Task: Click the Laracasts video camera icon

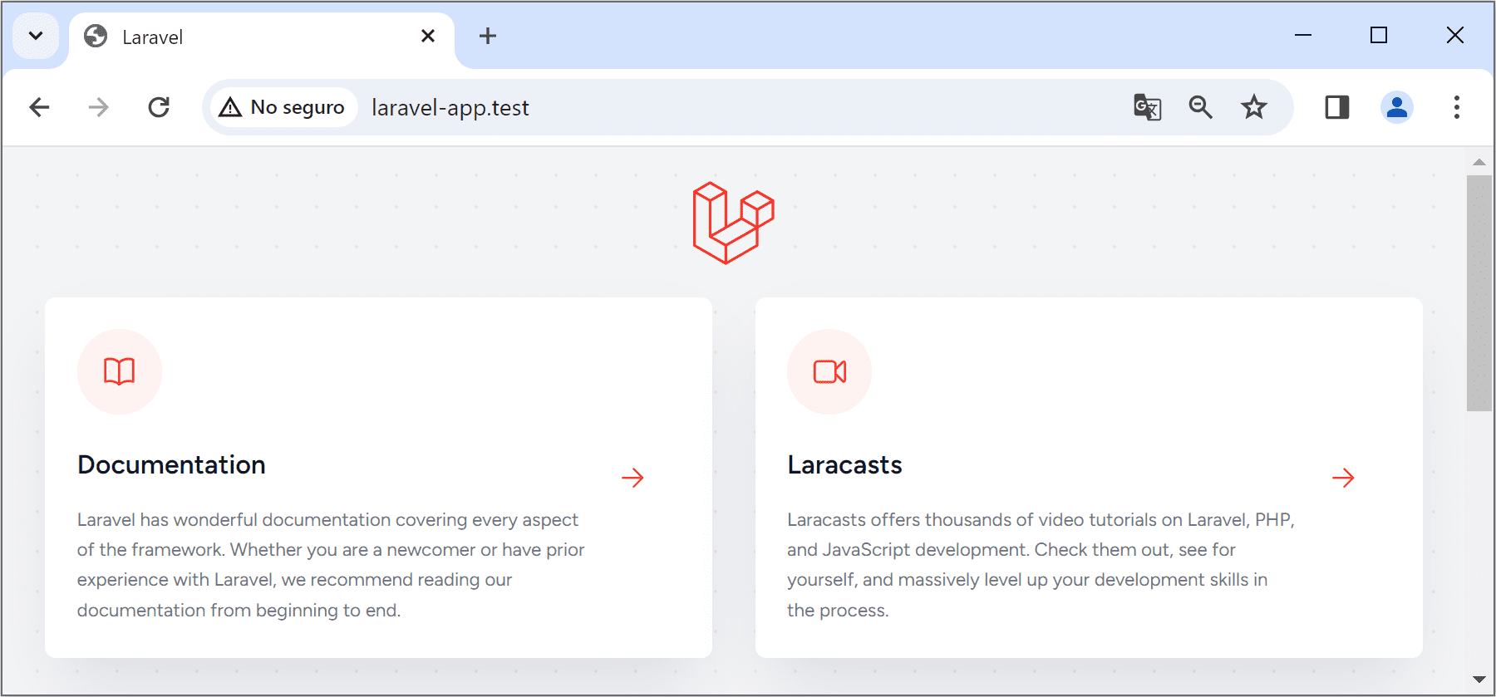Action: point(829,371)
